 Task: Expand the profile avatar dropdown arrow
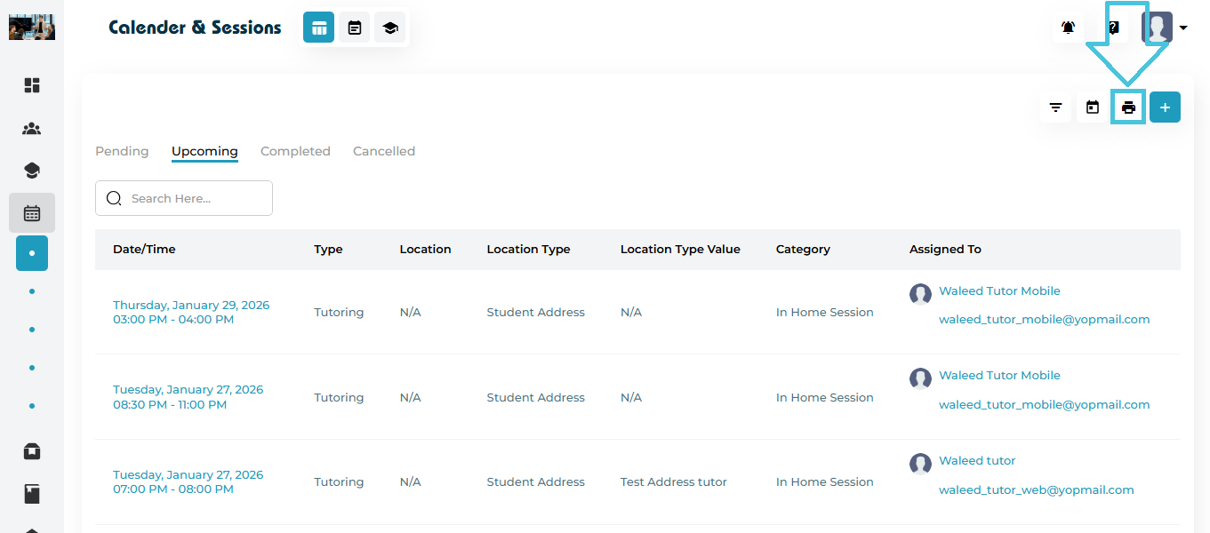1183,28
